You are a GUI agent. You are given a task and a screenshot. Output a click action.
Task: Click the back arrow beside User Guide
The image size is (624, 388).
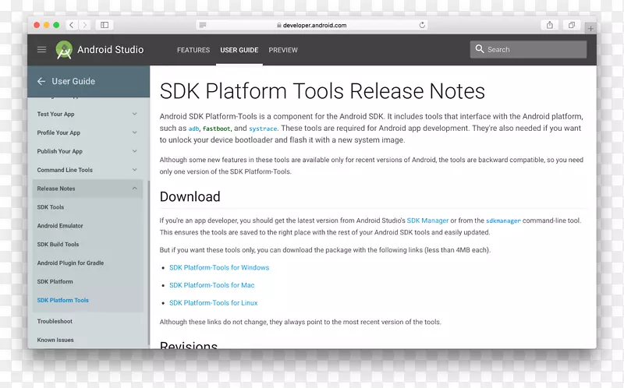pos(41,82)
